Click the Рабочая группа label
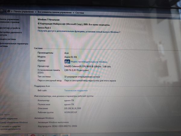The height and width of the screenshot is (136, 181). 46,112
